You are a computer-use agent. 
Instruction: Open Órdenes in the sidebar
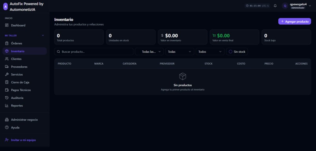pos(25,43)
